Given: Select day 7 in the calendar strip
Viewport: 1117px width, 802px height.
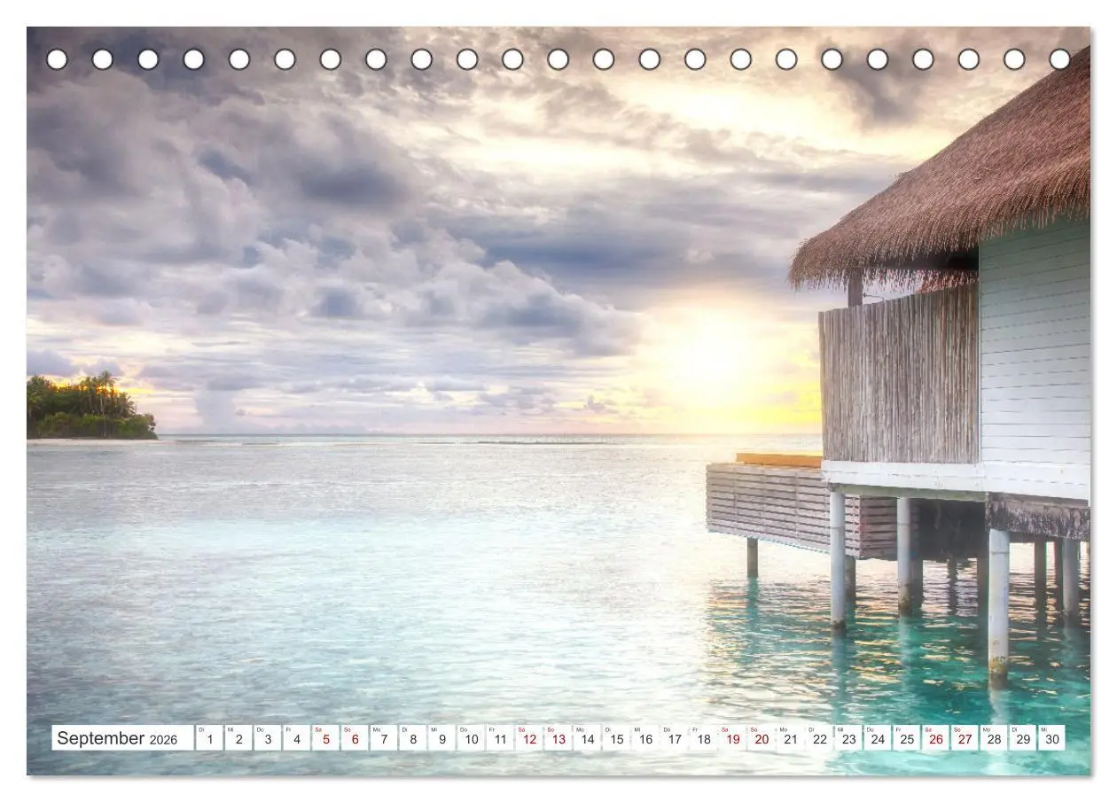Looking at the screenshot, I should click(x=384, y=737).
